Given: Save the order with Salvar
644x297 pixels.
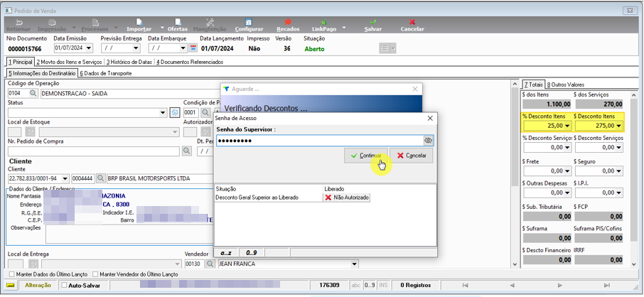Looking at the screenshot, I should (x=373, y=26).
